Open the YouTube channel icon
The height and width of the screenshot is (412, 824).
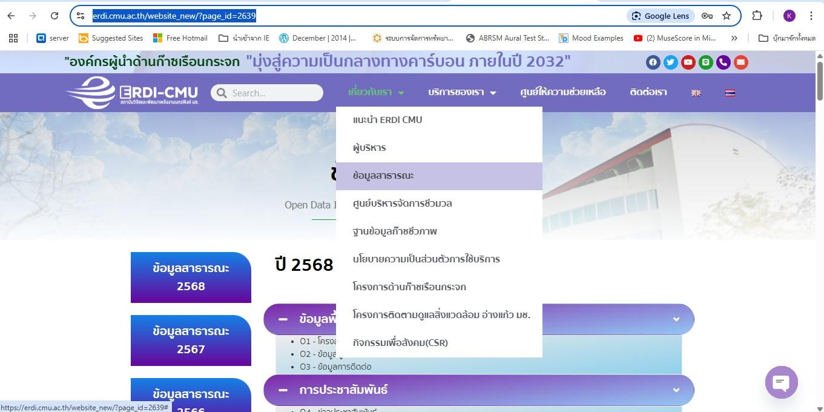click(688, 62)
